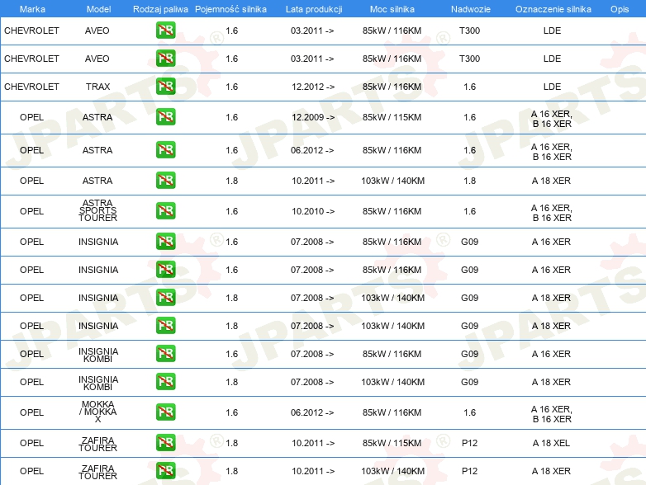
Task: Select LDE engine code in TRAX row
Action: pyautogui.click(x=552, y=87)
